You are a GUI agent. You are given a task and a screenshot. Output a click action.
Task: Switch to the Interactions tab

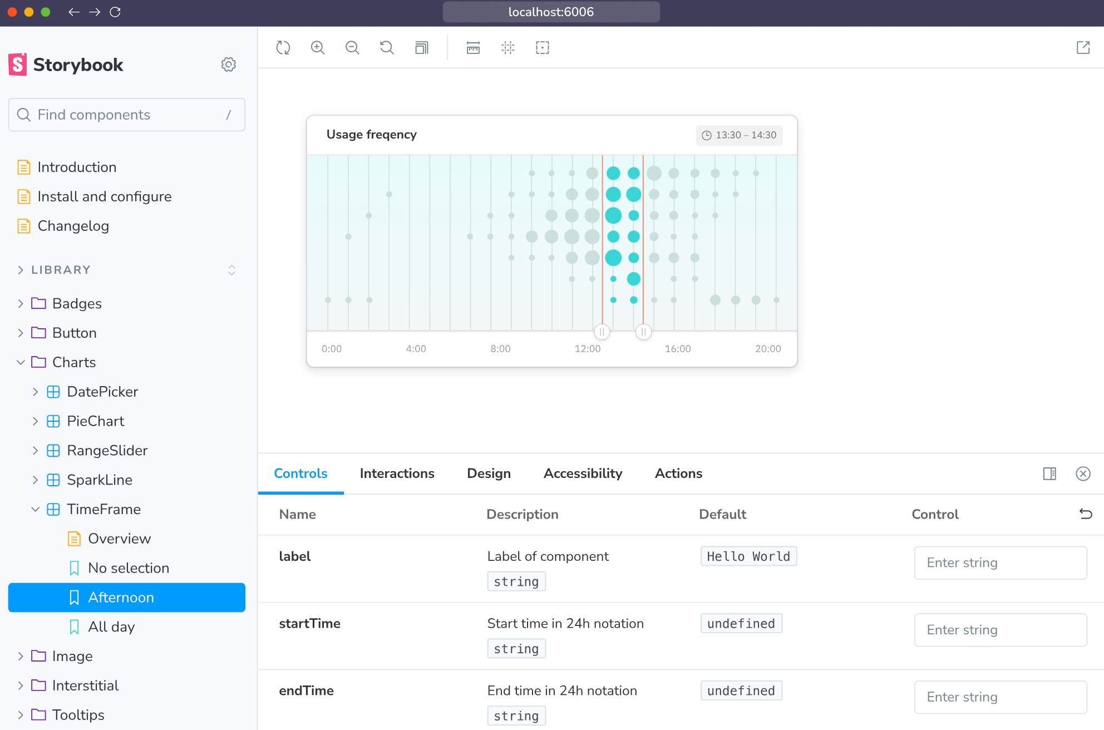click(397, 473)
